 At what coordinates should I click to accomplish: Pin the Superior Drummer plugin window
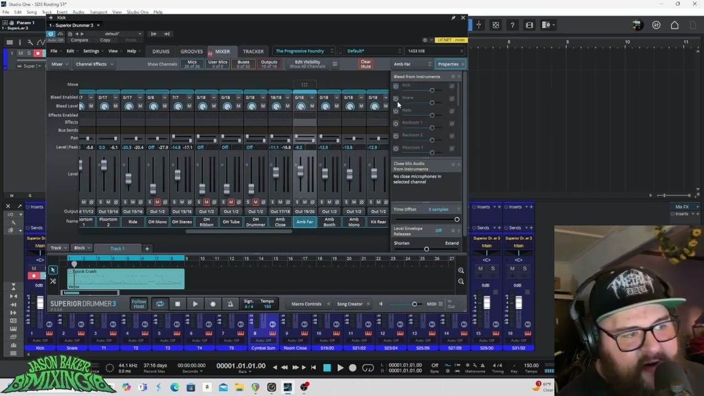click(453, 18)
